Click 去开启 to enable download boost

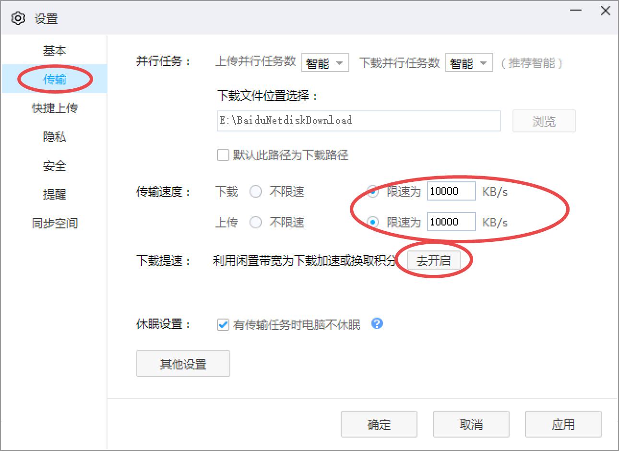coord(433,260)
